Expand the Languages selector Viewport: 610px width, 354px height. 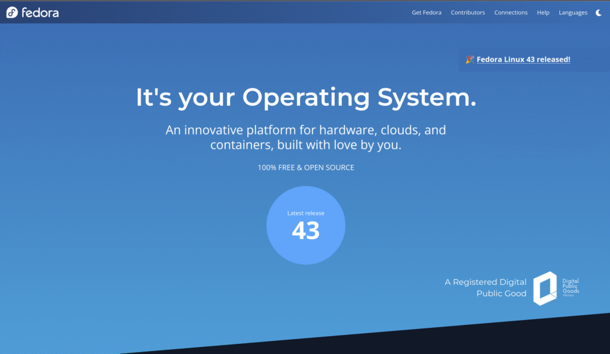(572, 12)
